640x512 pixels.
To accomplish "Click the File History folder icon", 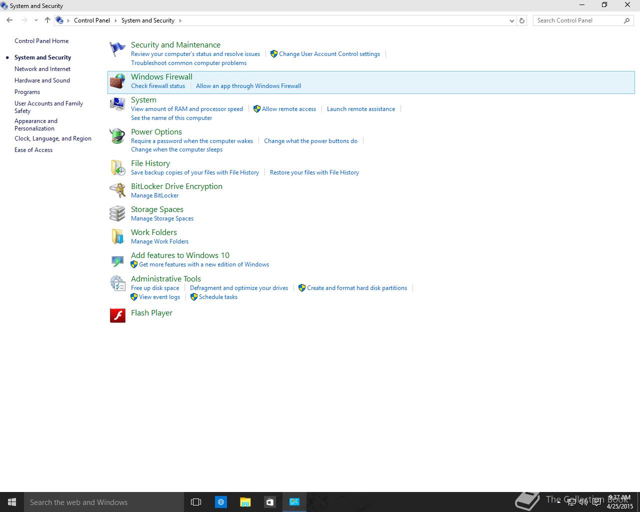I will click(117, 167).
